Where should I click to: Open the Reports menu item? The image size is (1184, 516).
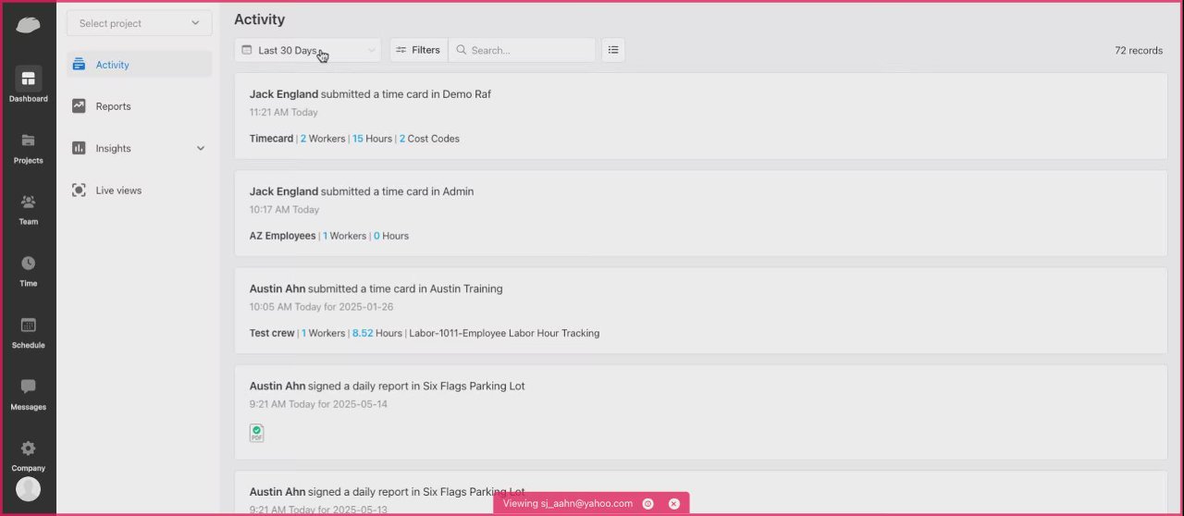pos(139,106)
